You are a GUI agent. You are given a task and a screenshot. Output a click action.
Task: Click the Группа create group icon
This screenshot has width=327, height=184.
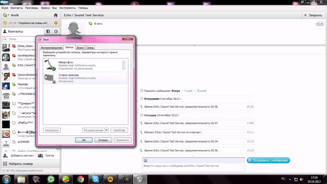(x=41, y=155)
